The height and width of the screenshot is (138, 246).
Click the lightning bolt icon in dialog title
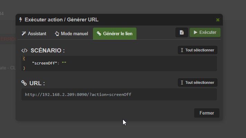click(20, 20)
